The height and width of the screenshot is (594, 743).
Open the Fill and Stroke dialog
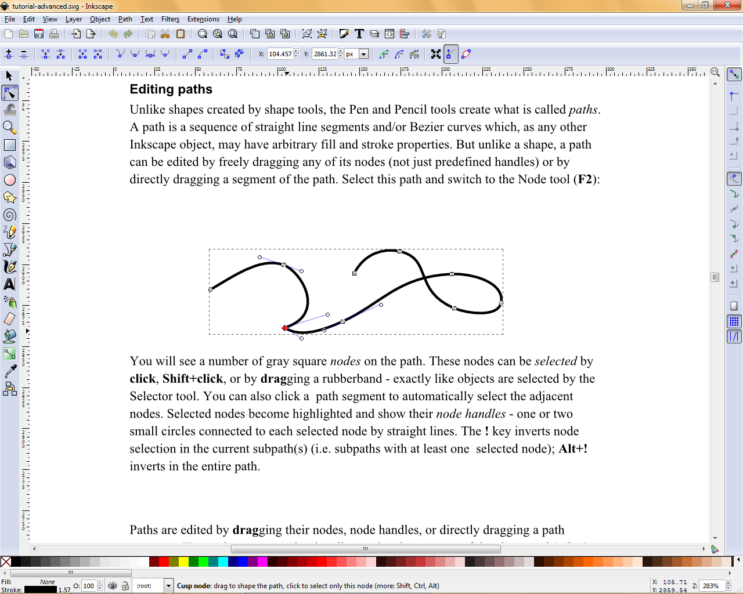pos(345,33)
